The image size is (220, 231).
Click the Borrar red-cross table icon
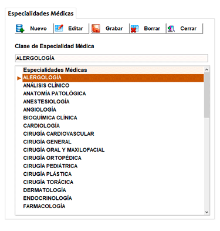coord(134,29)
